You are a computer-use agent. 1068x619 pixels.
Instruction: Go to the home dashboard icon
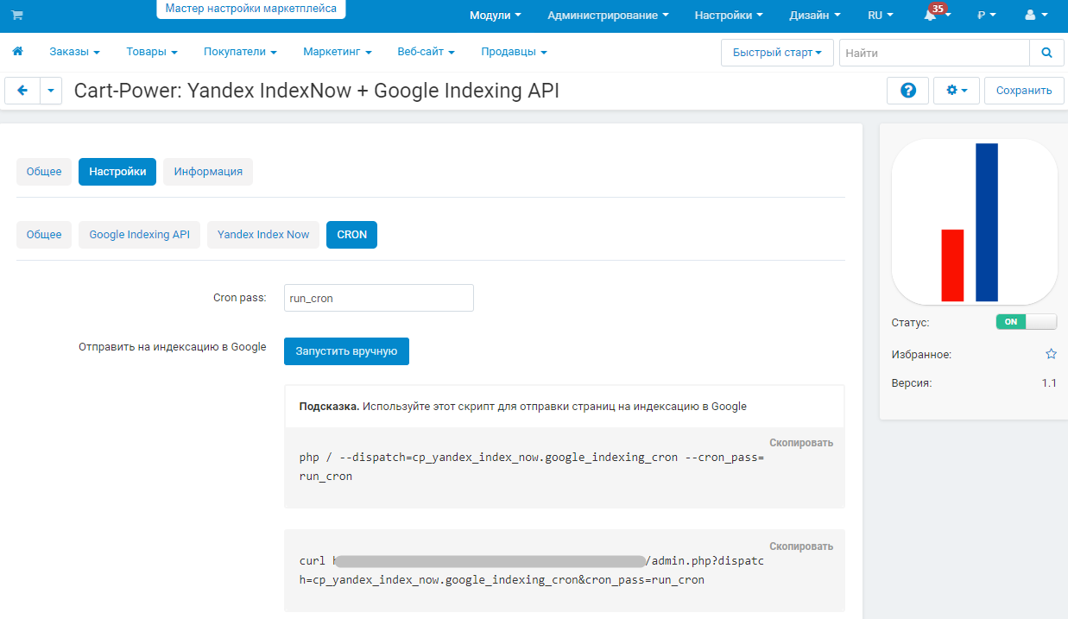17,52
